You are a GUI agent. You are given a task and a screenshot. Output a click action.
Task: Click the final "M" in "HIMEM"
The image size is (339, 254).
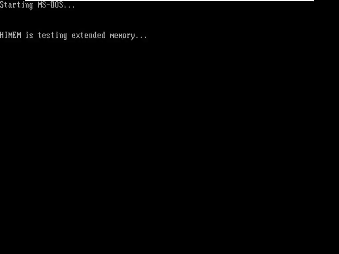coord(19,35)
